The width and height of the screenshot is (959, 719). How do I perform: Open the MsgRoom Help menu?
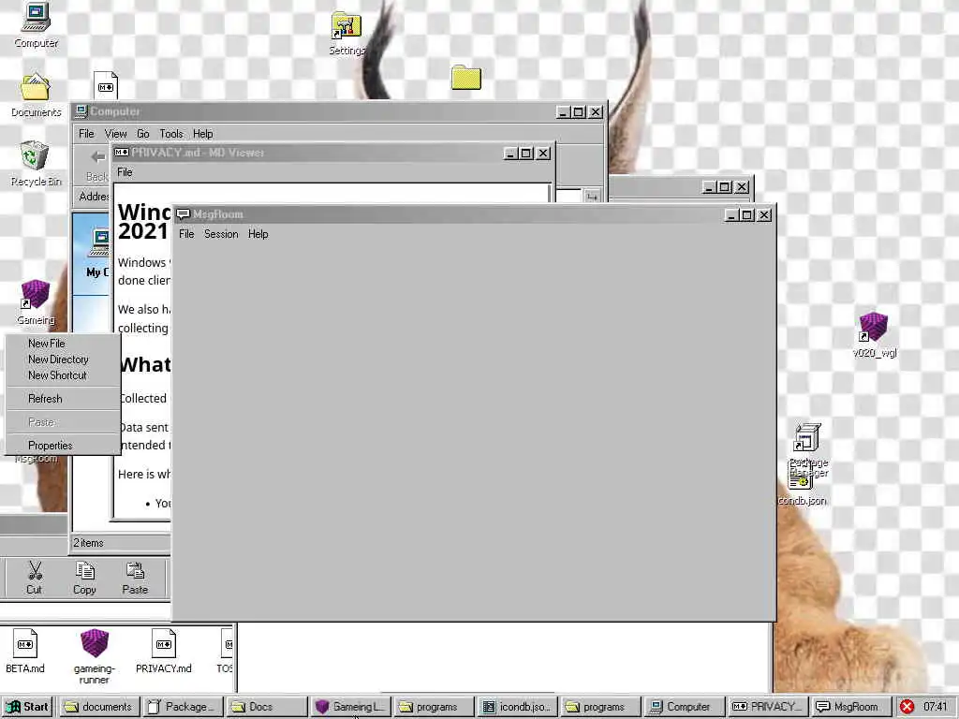tap(258, 234)
